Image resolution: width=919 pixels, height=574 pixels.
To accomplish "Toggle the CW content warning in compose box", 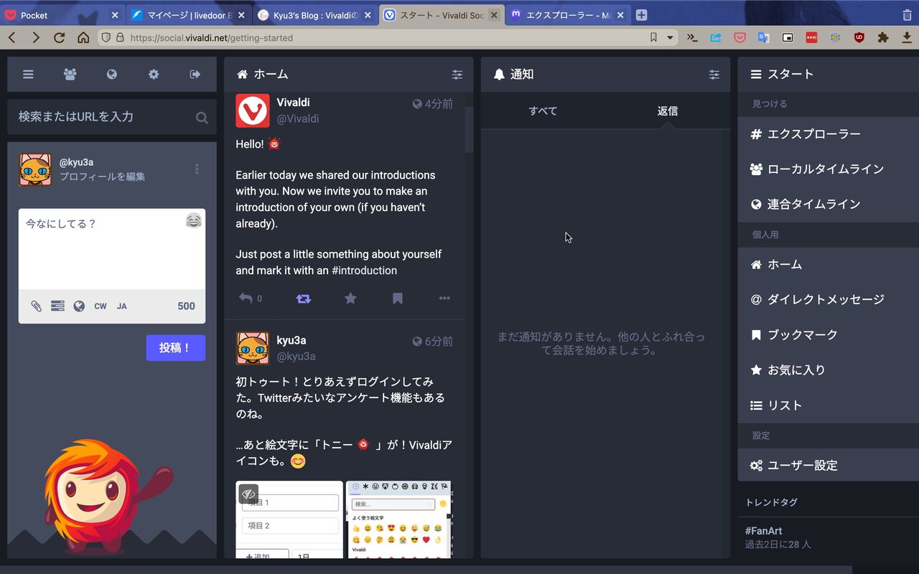I will click(101, 306).
